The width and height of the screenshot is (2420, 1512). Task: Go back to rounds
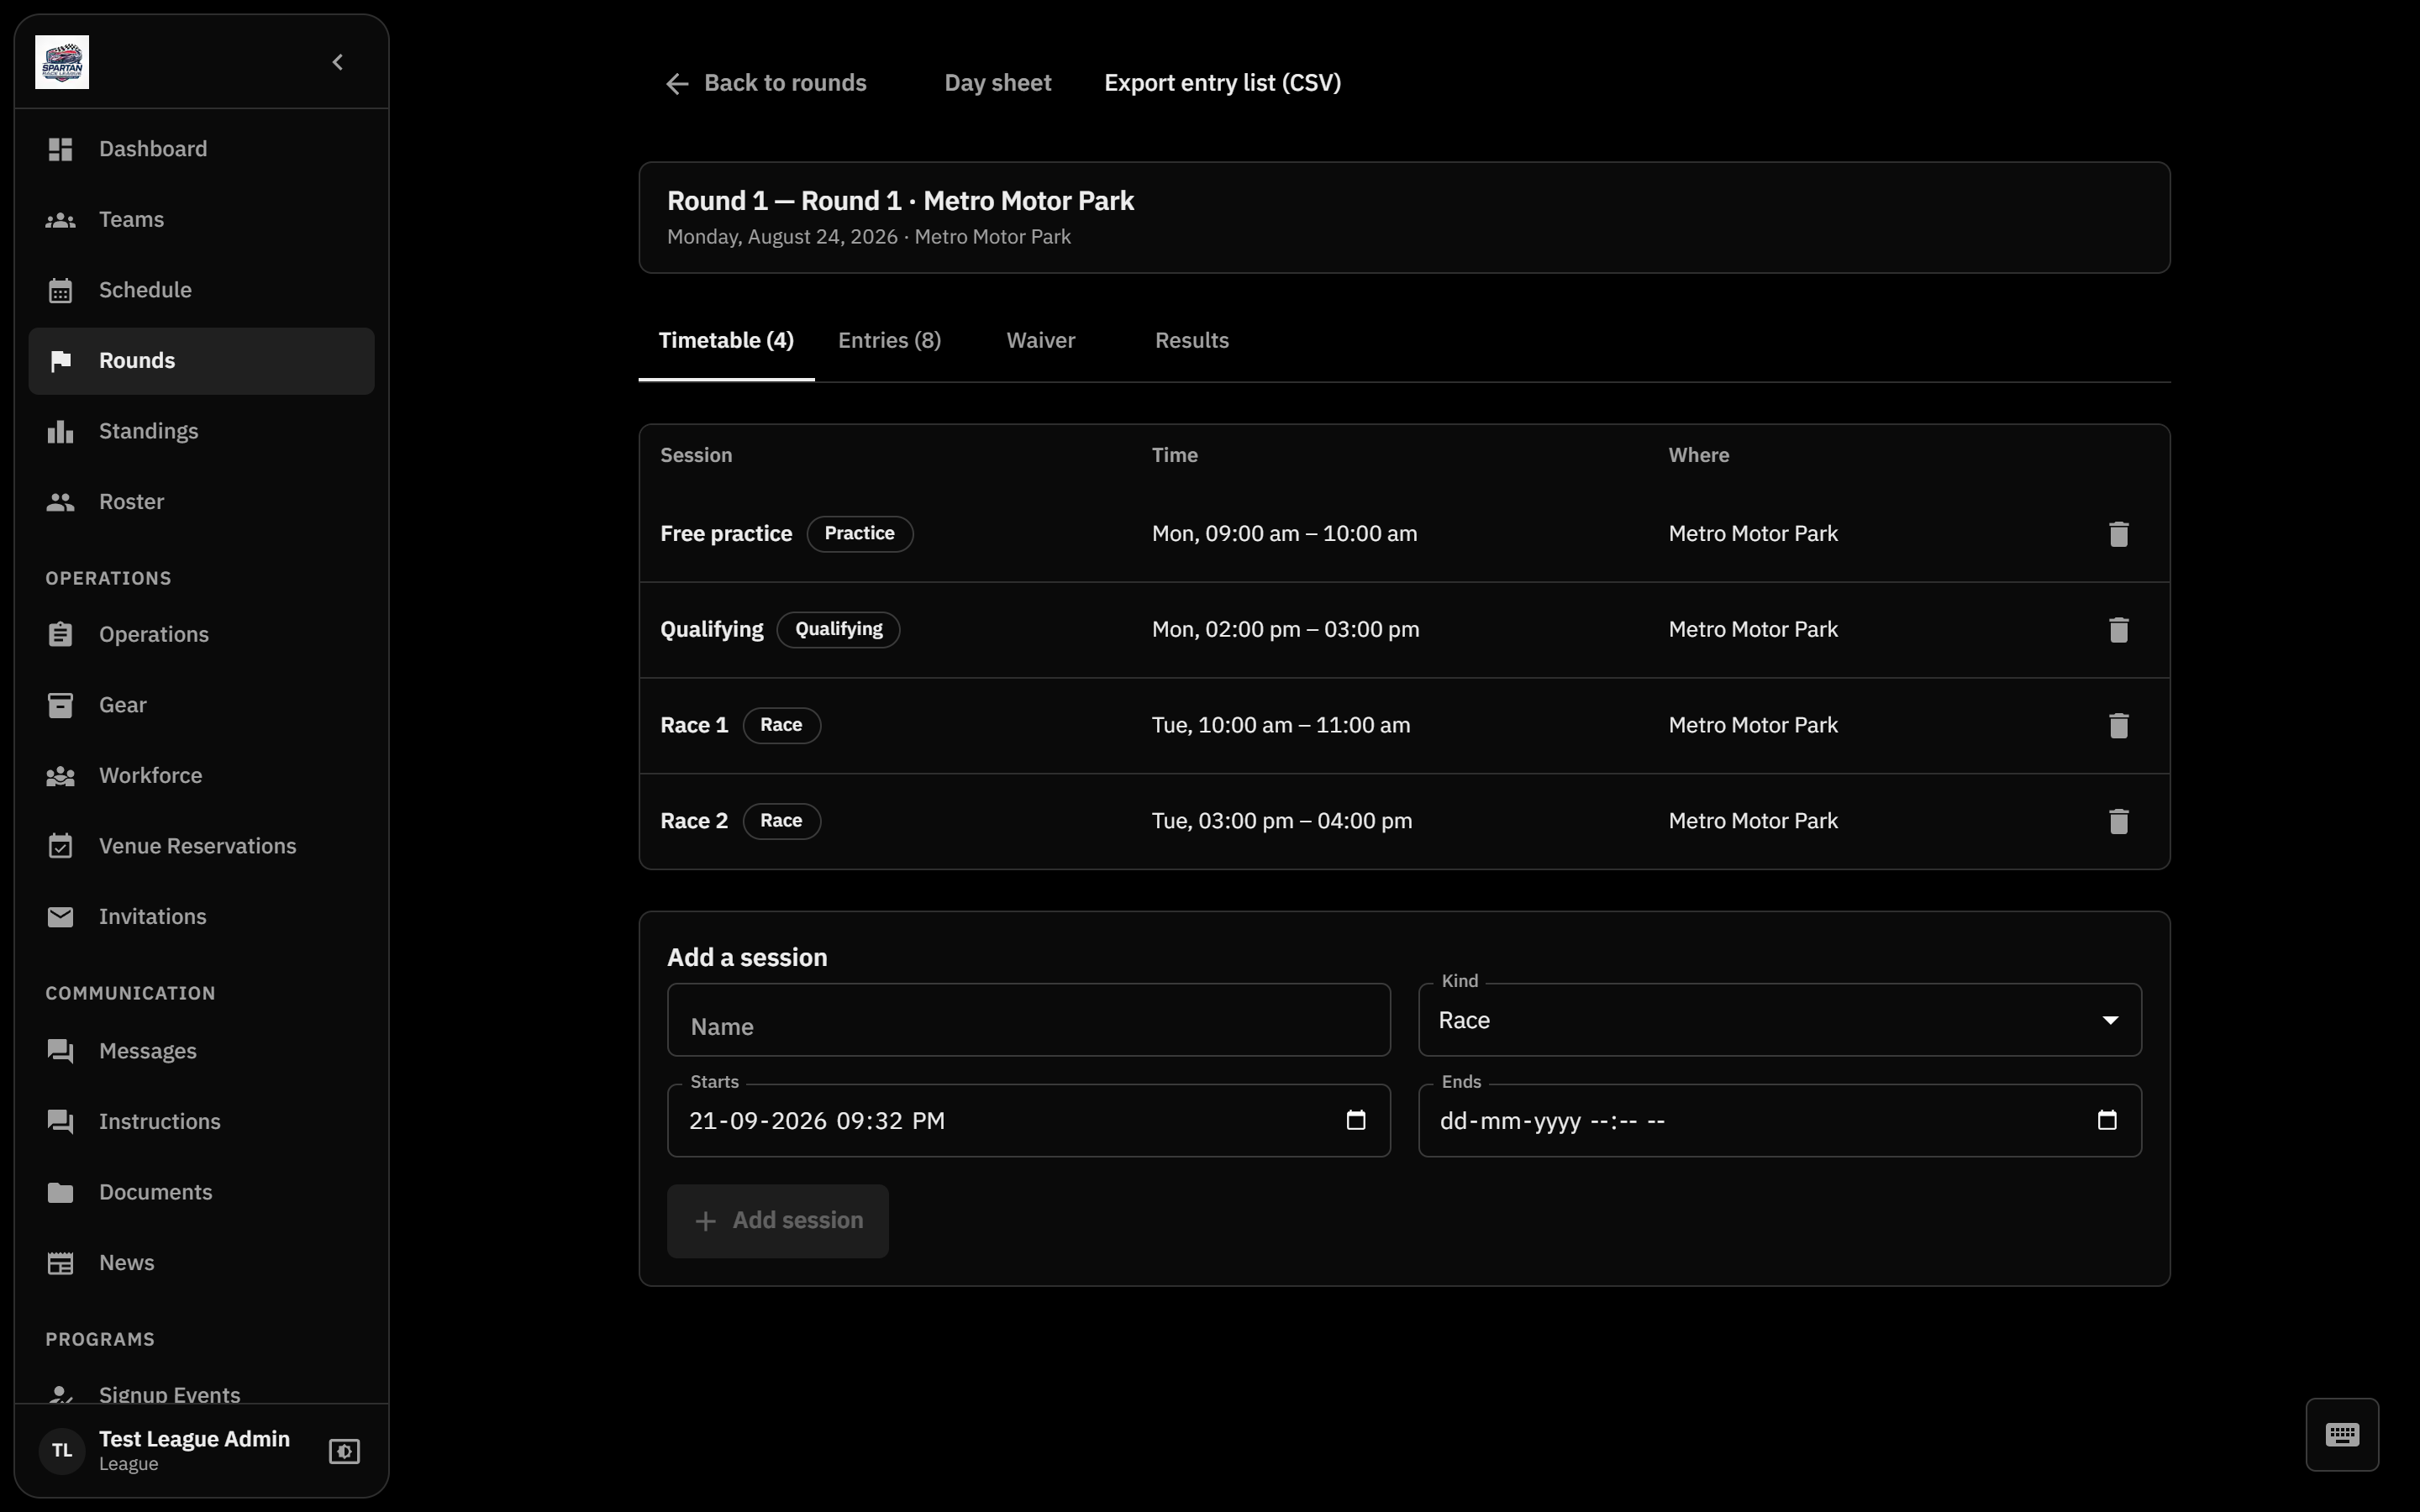766,83
